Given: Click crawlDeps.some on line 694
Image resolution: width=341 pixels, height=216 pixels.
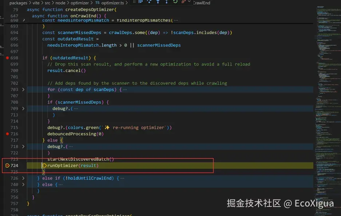Looking at the screenshot, I should (x=127, y=33).
